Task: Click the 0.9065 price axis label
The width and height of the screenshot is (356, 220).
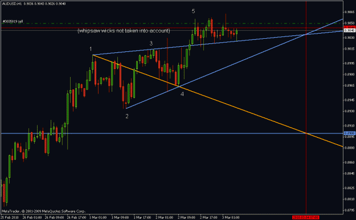Action: (x=350, y=12)
